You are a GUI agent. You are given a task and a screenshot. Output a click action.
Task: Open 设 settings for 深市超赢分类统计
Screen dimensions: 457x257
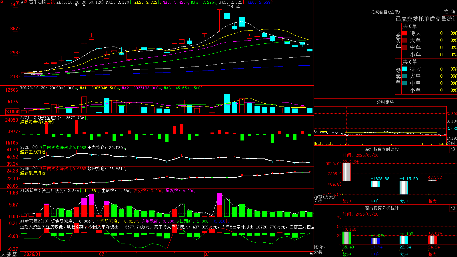[x=453, y=208]
